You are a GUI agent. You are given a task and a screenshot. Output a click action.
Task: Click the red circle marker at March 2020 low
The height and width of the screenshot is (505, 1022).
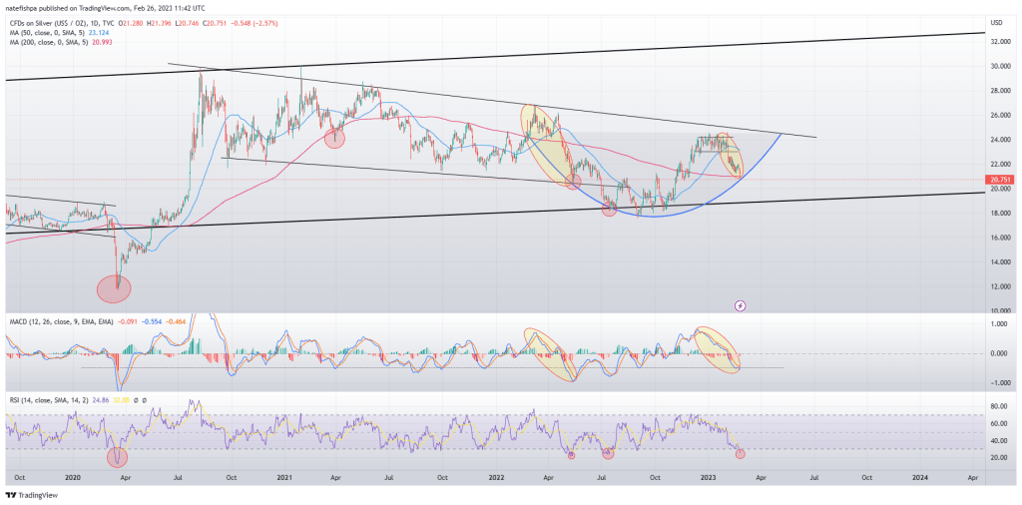click(x=114, y=289)
